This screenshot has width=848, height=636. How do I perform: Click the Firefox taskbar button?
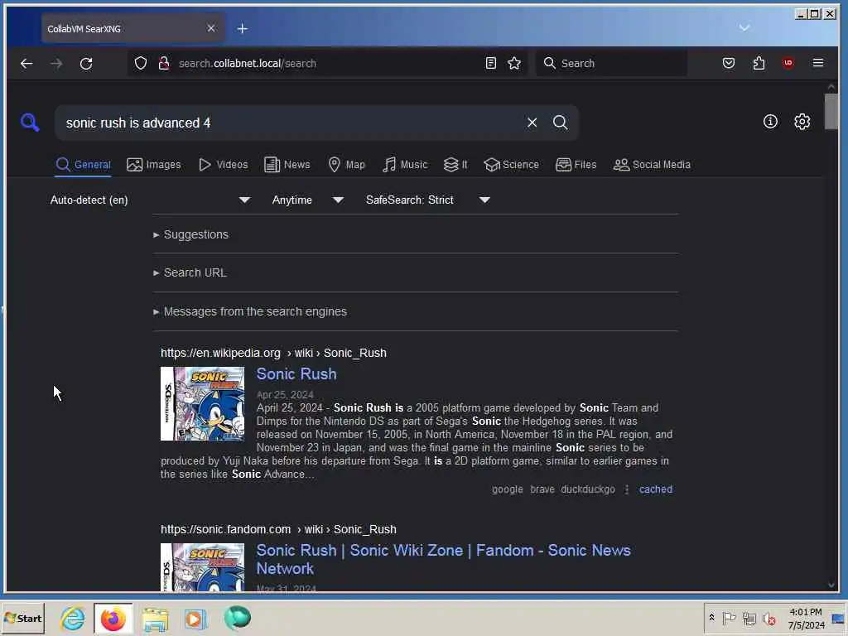(x=113, y=619)
